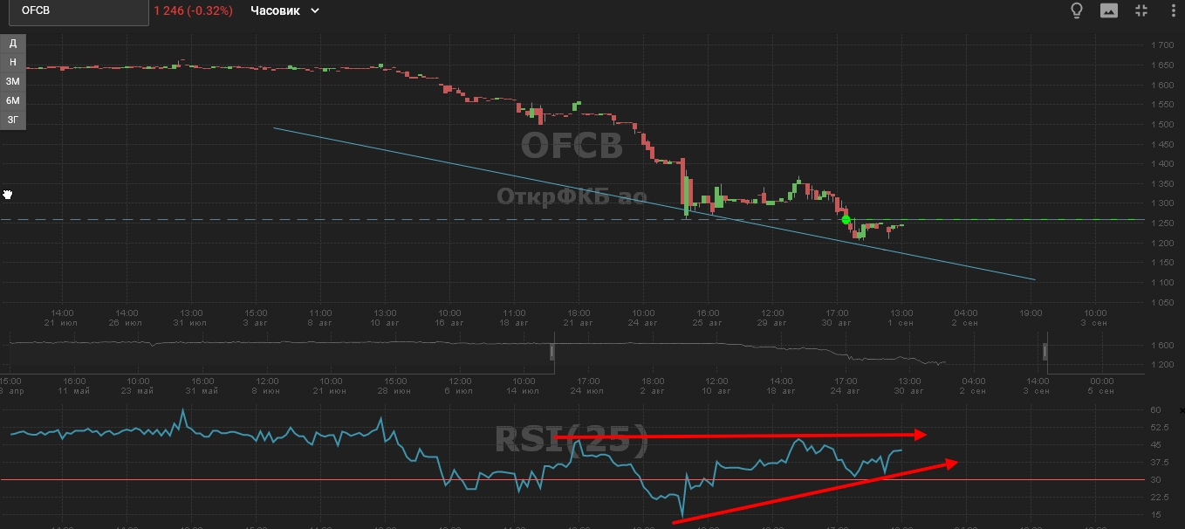Viewport: 1185px width, 529px height.
Task: Click the 26 июл date label
Action: pos(127,323)
